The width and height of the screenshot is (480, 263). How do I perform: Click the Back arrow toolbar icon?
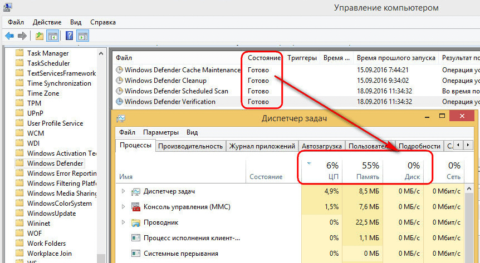(9, 36)
